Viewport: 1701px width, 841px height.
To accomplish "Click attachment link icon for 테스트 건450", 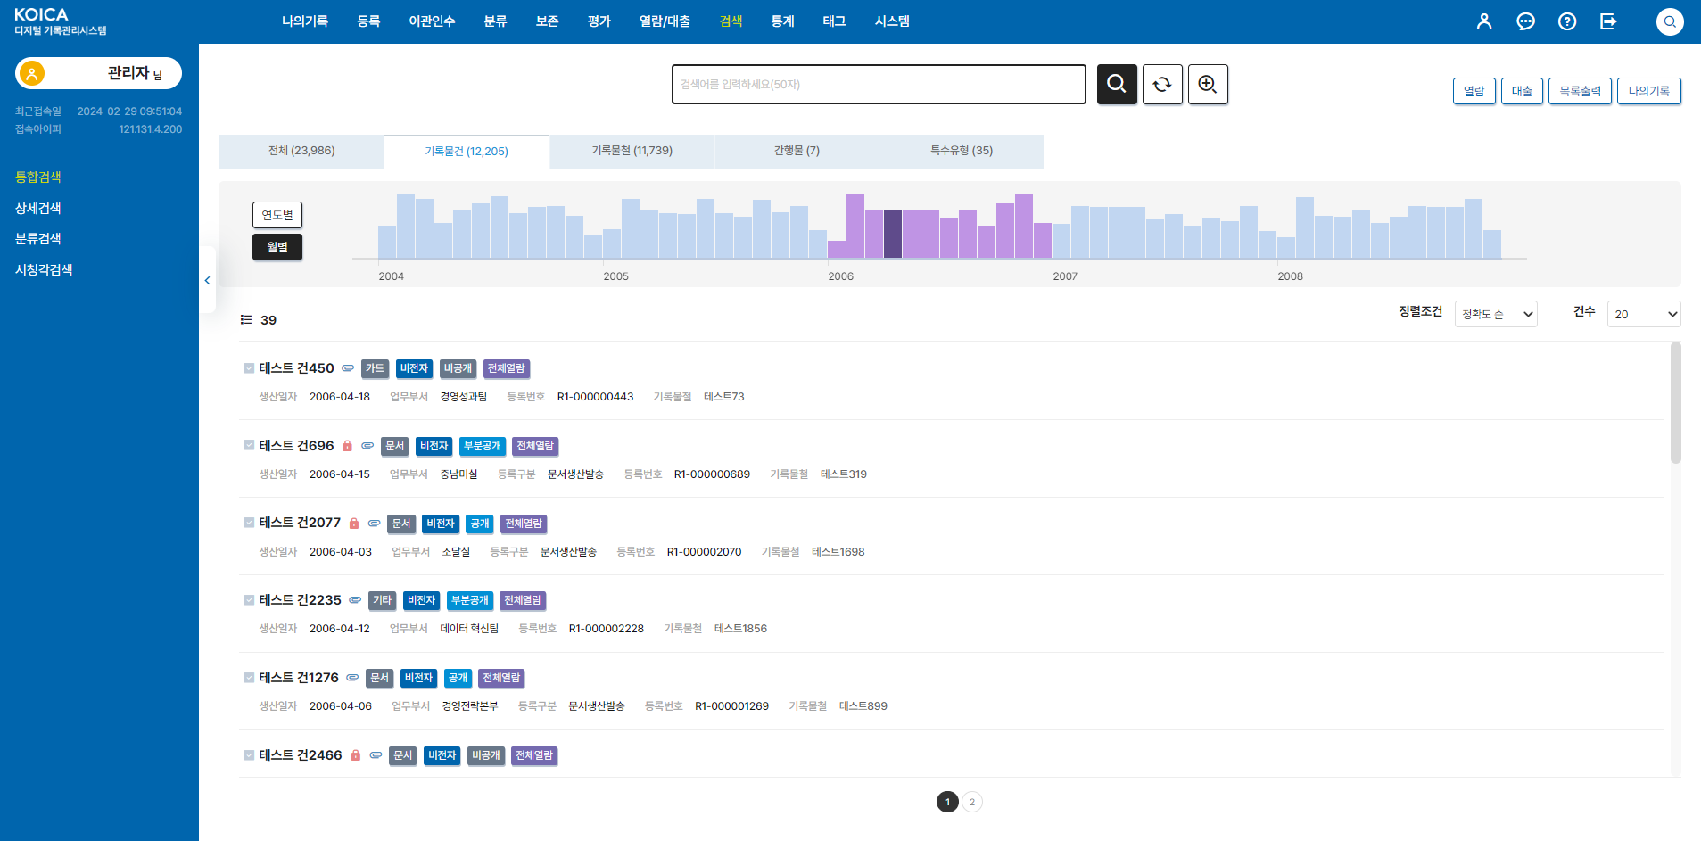I will point(348,368).
